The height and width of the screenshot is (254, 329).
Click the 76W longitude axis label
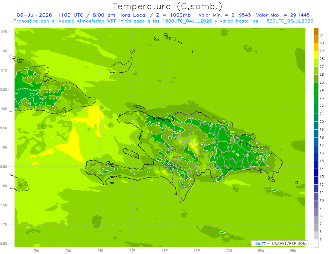point(36,250)
